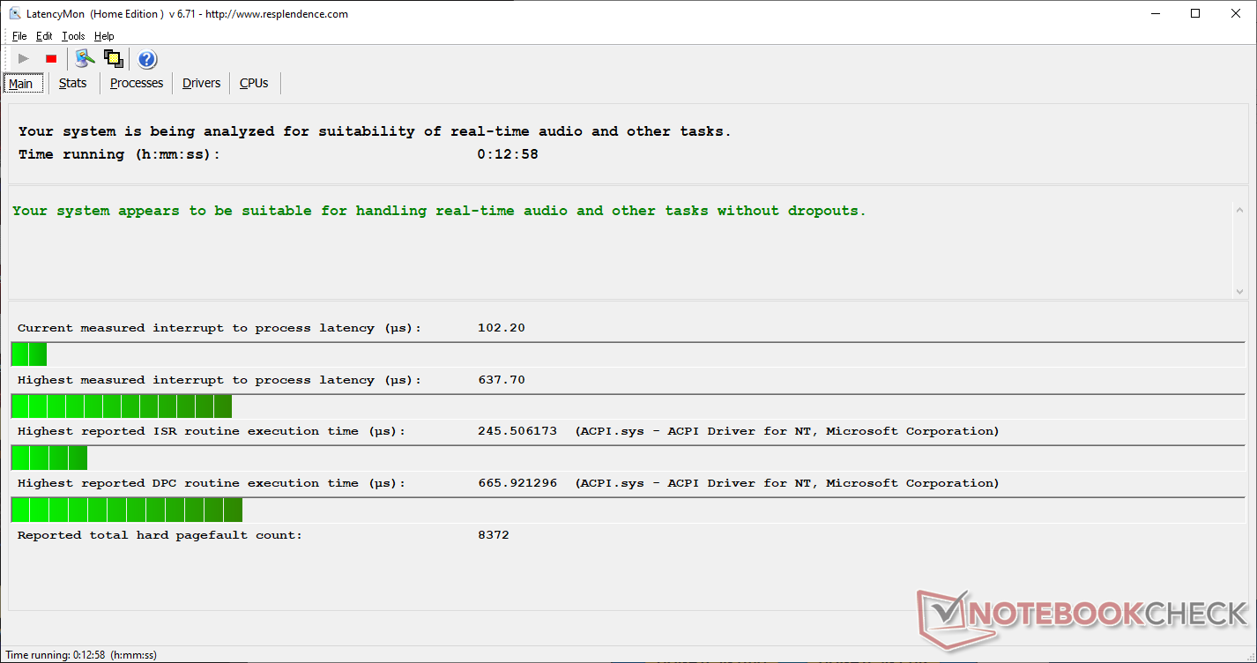Screen dimensions: 1257x663
Task: Click 'Current measured interrupt to process latency' label
Action: click(x=219, y=328)
